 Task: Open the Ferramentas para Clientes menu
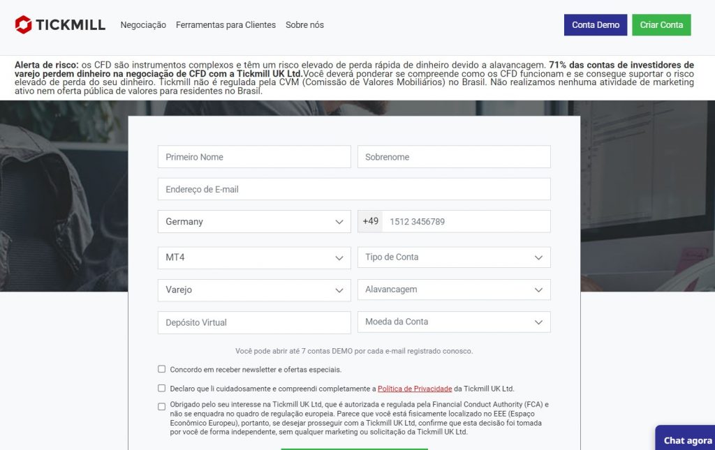226,25
